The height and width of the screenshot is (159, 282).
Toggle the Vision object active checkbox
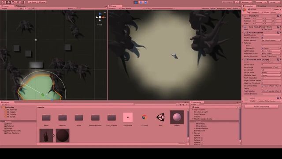[x=249, y=9]
